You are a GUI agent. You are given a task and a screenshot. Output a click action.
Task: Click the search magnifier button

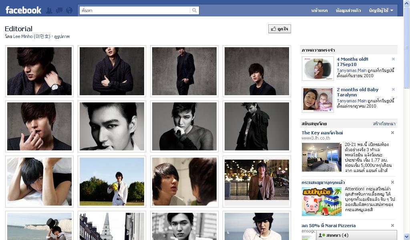pos(194,10)
